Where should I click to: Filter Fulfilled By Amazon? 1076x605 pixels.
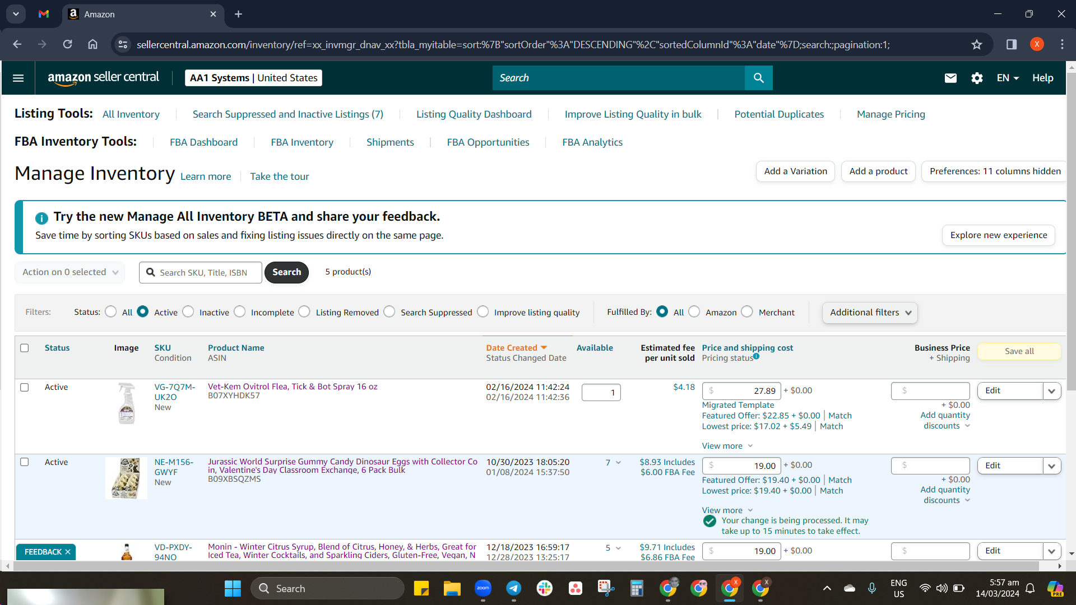pos(694,311)
